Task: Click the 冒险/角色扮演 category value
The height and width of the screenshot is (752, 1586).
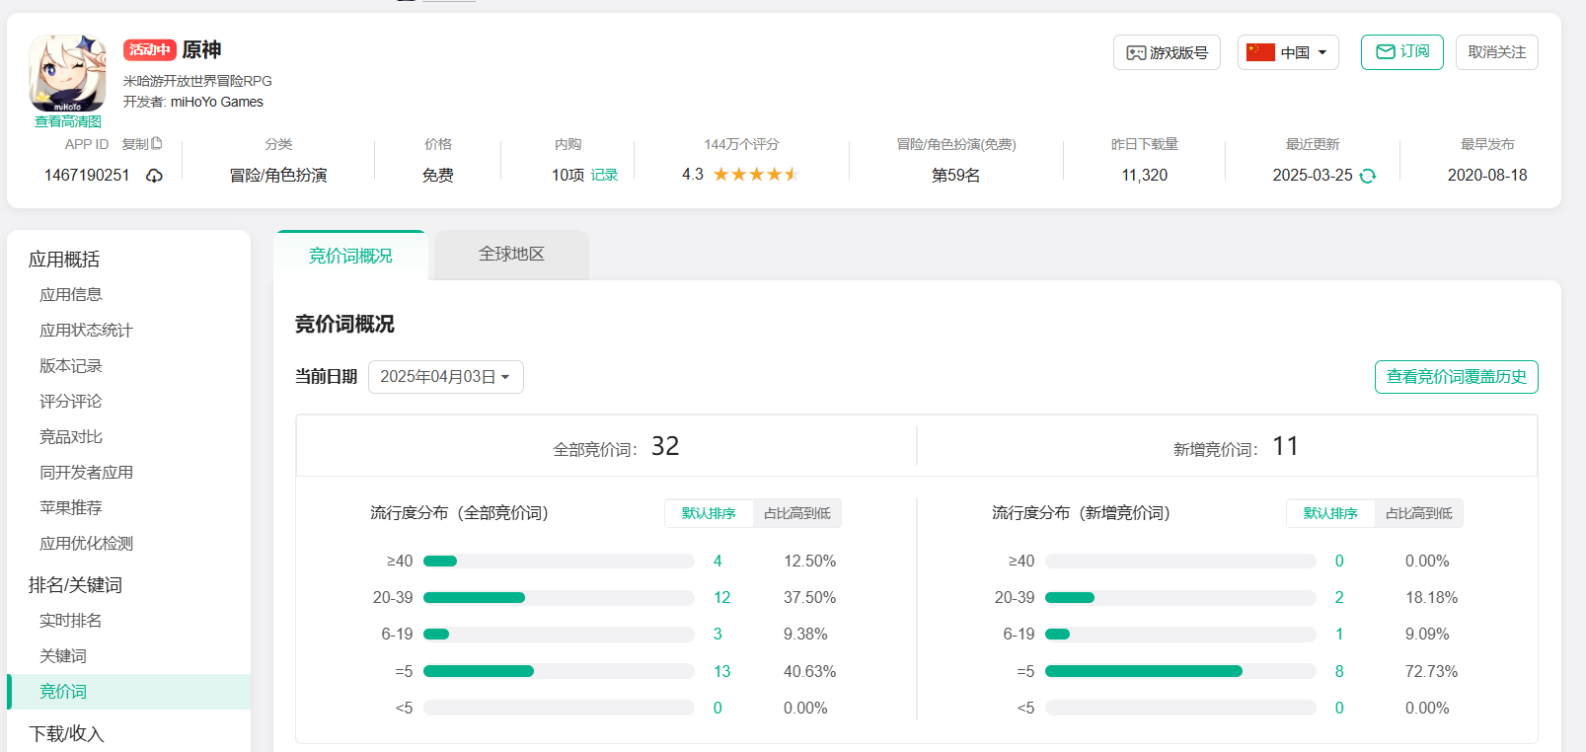Action: [278, 175]
